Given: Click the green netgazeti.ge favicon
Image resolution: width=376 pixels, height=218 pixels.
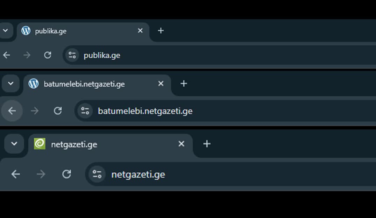Looking at the screenshot, I should 40,144.
